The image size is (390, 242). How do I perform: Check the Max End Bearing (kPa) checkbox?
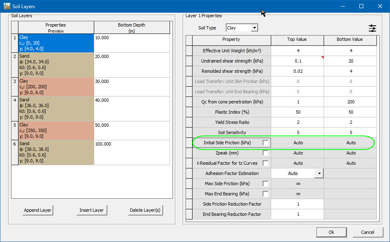tap(265, 194)
